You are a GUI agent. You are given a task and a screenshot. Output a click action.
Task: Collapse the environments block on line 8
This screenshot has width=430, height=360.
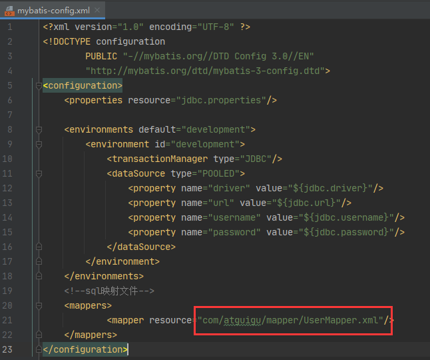(39, 129)
